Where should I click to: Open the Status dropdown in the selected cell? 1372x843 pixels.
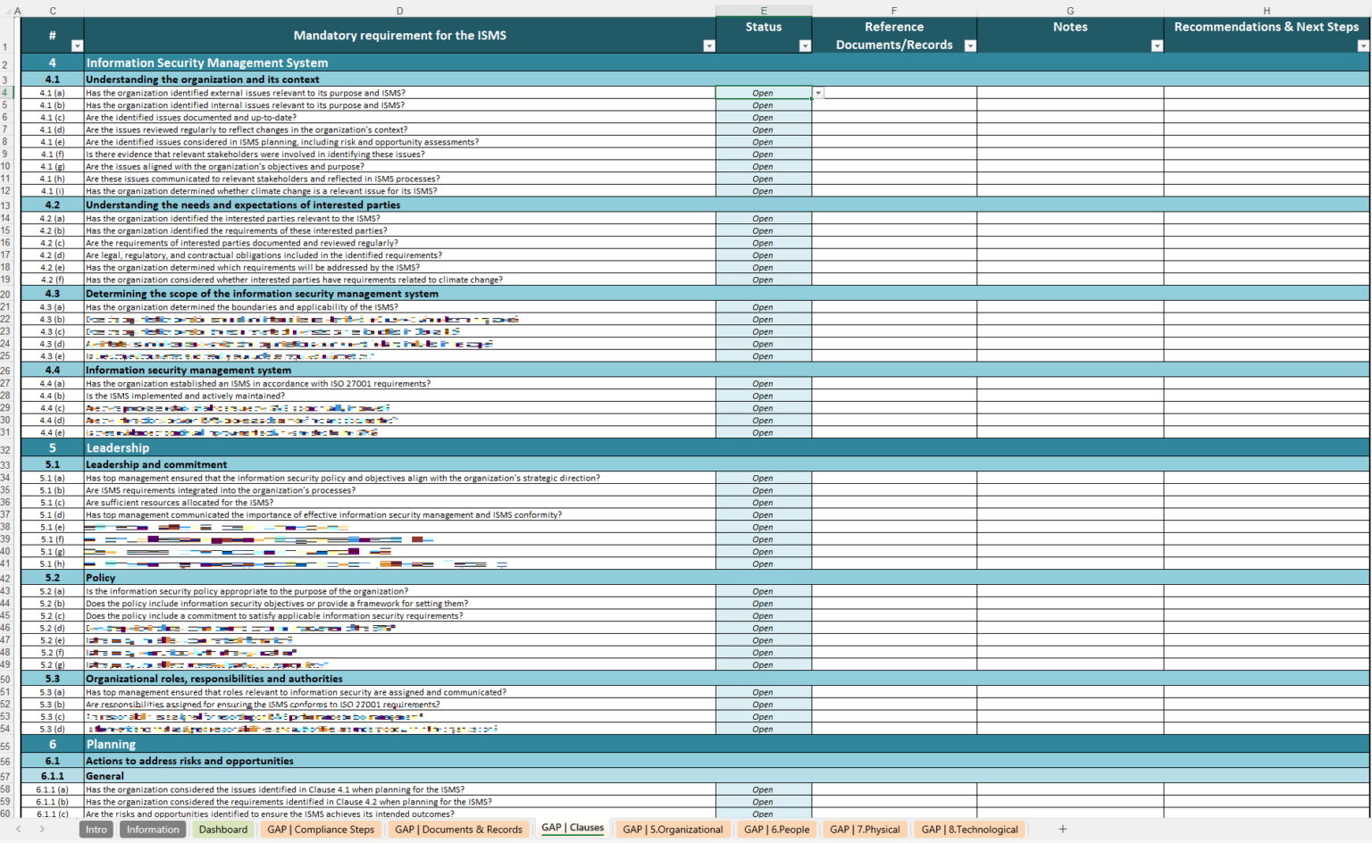pos(816,92)
